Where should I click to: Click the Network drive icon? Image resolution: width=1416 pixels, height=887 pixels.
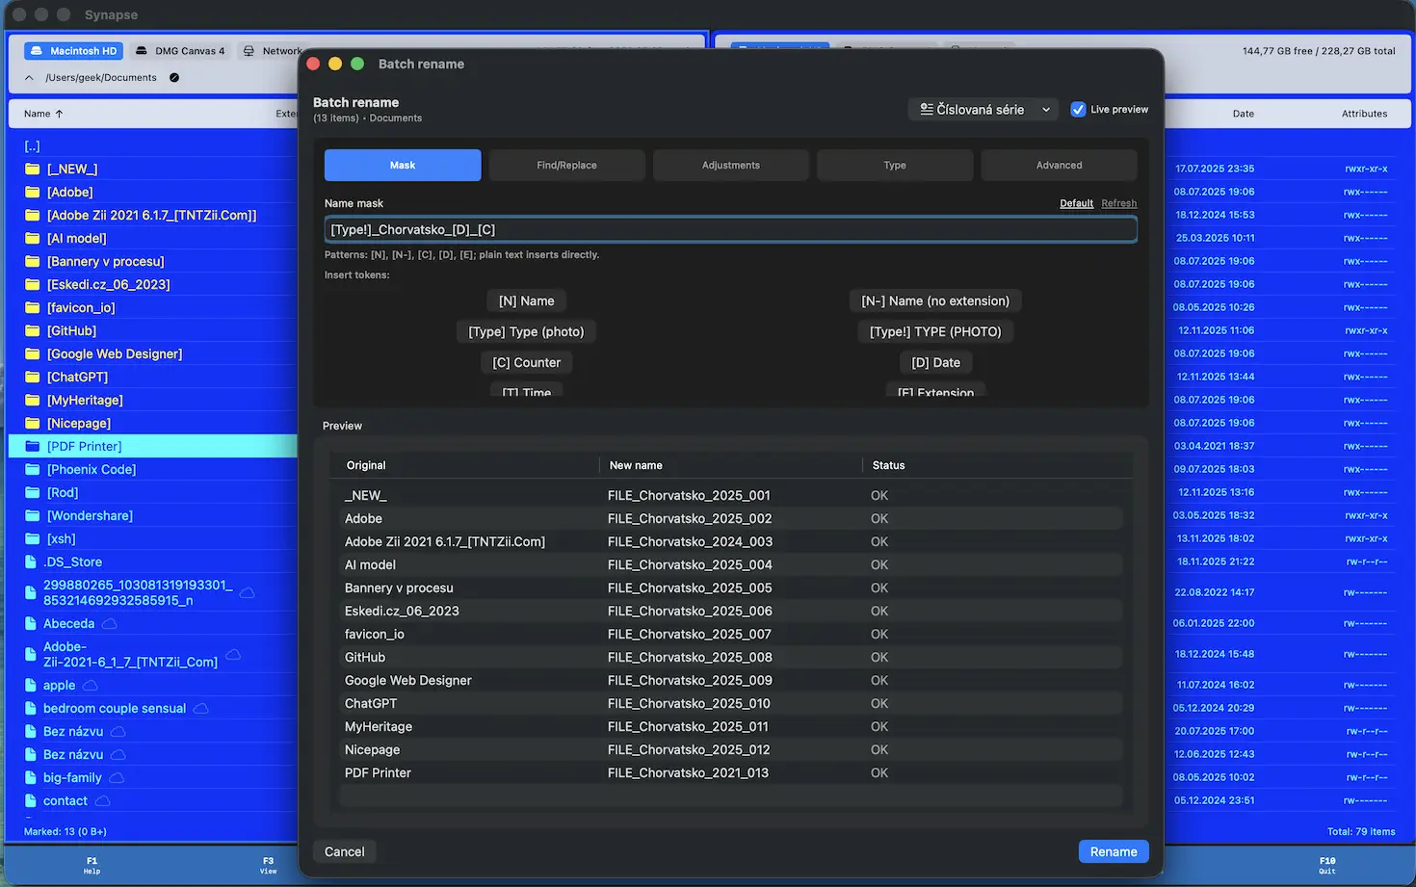click(x=249, y=51)
